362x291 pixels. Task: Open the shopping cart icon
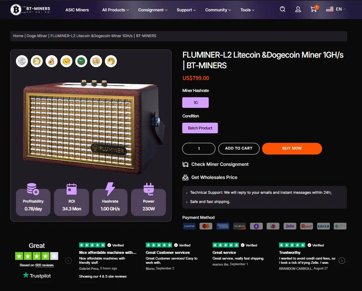coord(313,9)
